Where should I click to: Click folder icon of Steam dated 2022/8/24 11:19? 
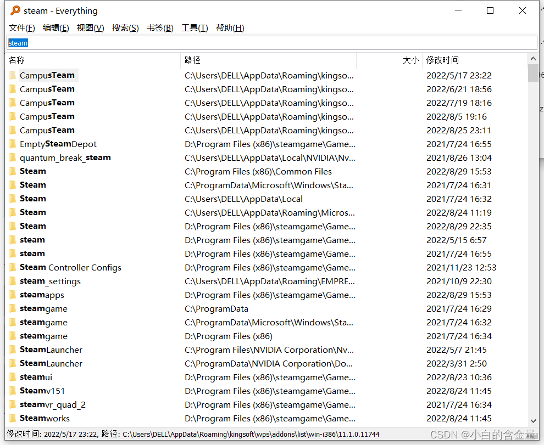pos(13,212)
